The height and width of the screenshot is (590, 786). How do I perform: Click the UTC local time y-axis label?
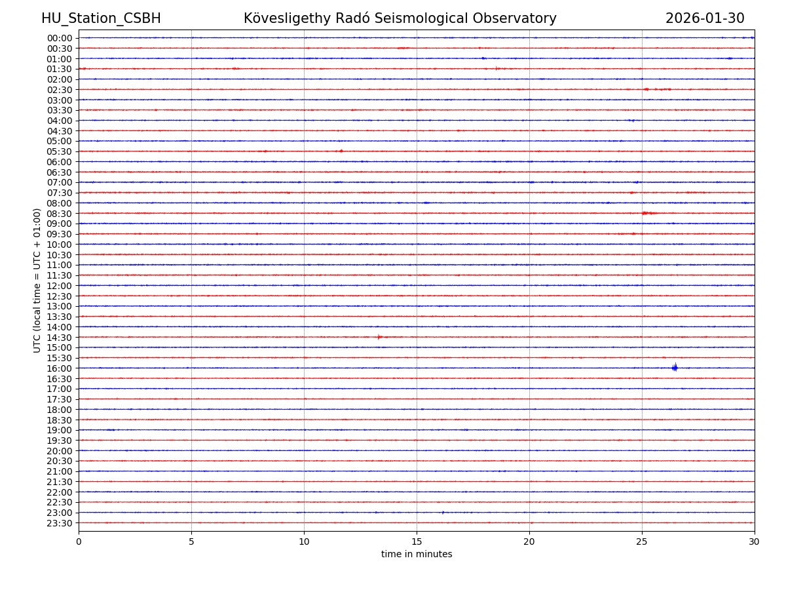tap(37, 281)
